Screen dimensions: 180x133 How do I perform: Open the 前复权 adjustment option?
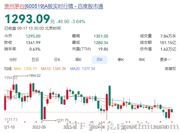coord(170,69)
